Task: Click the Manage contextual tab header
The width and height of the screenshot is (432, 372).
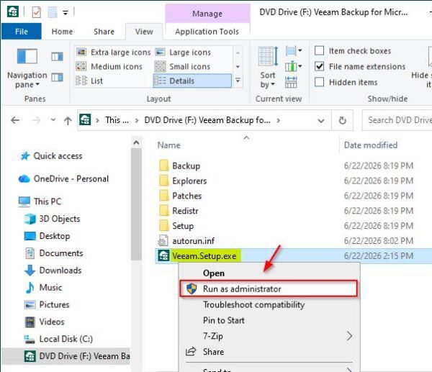Action: pos(207,14)
